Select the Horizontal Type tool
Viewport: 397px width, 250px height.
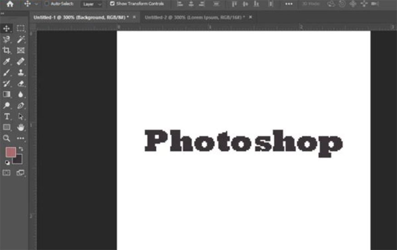coord(7,116)
